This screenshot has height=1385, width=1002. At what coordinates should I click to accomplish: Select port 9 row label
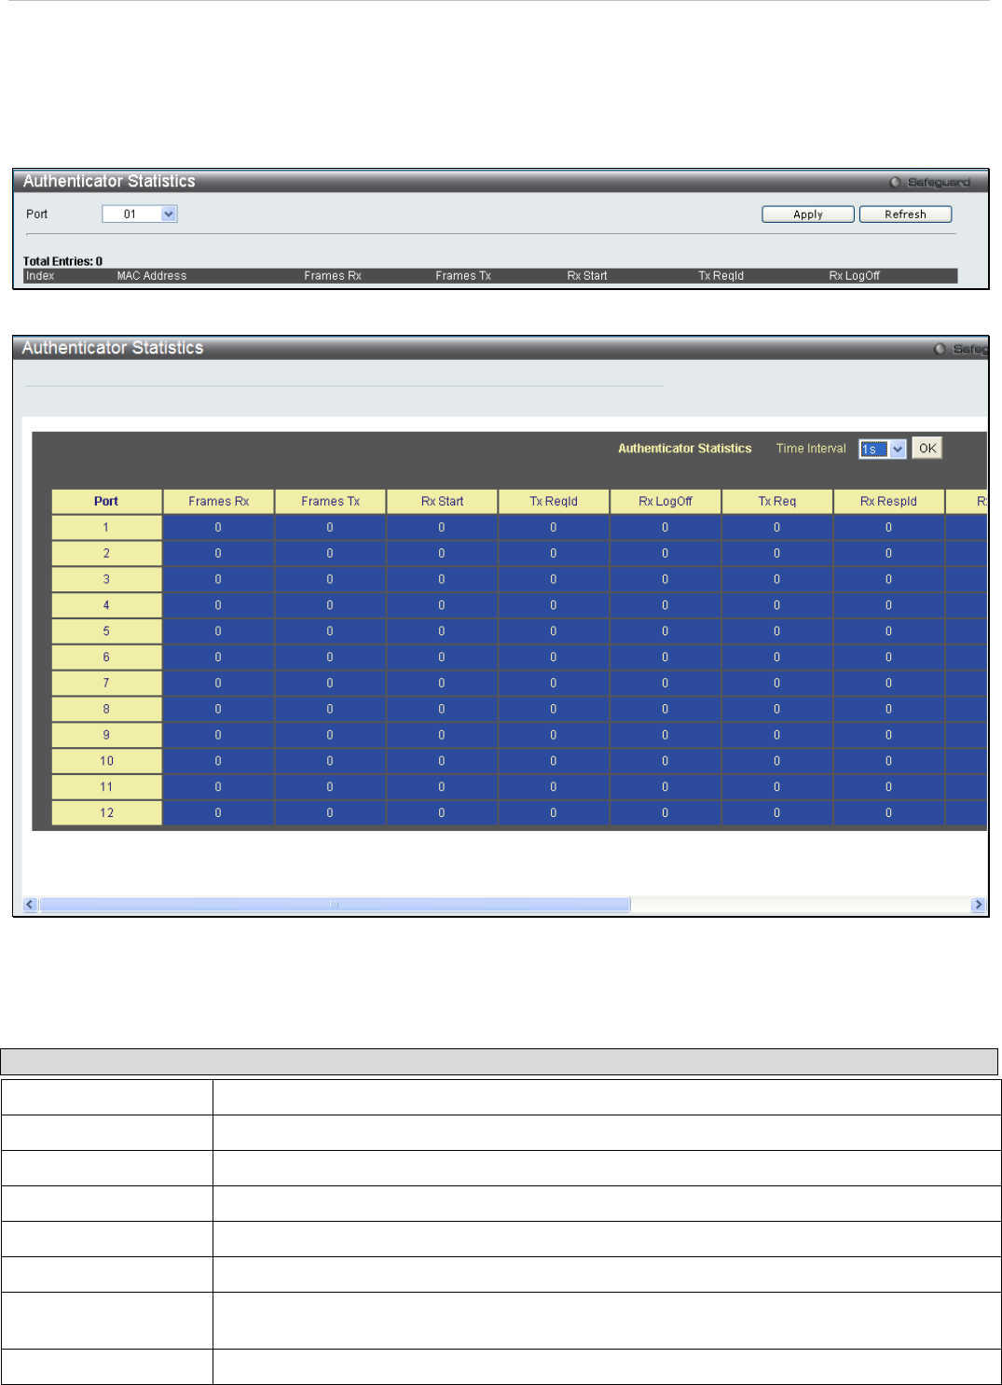(106, 736)
